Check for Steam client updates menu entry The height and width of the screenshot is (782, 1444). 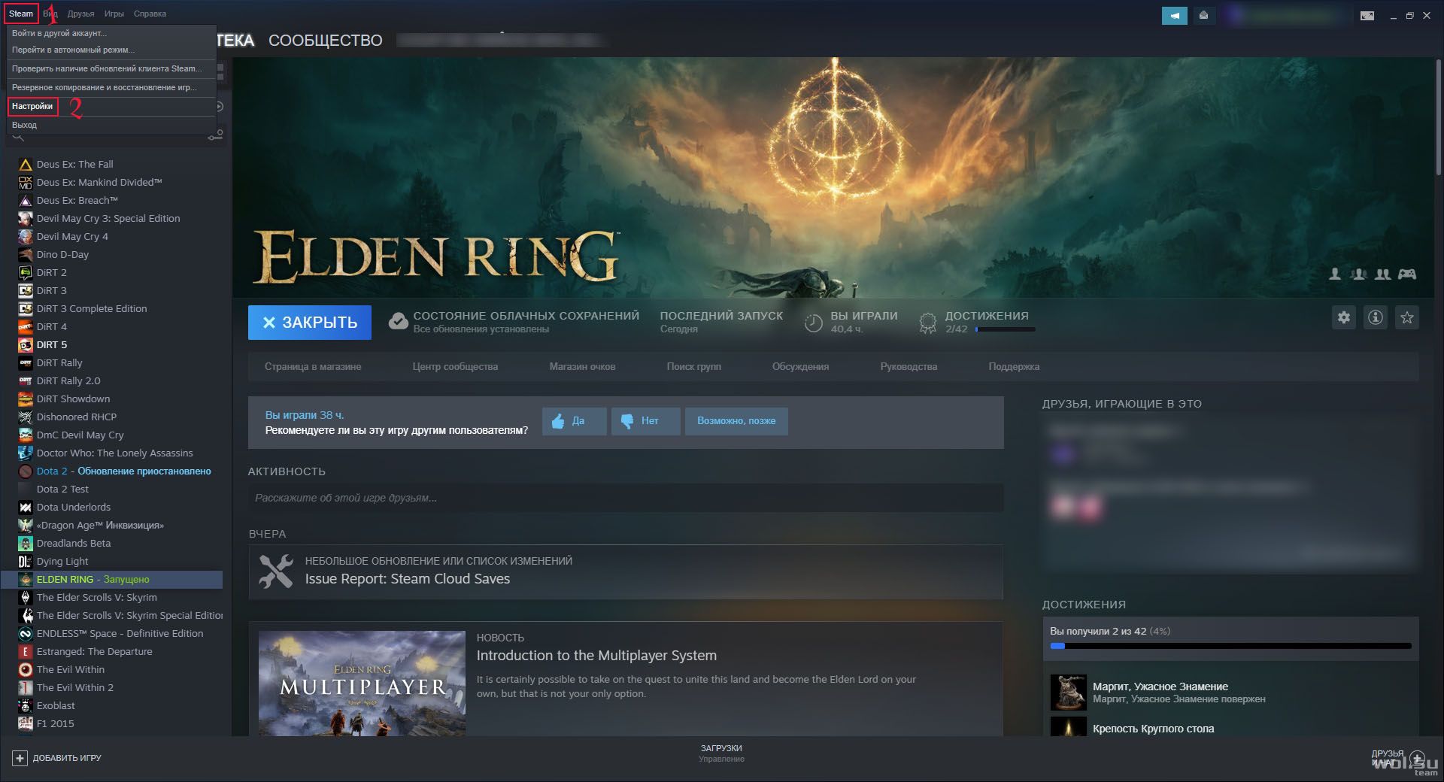[107, 68]
